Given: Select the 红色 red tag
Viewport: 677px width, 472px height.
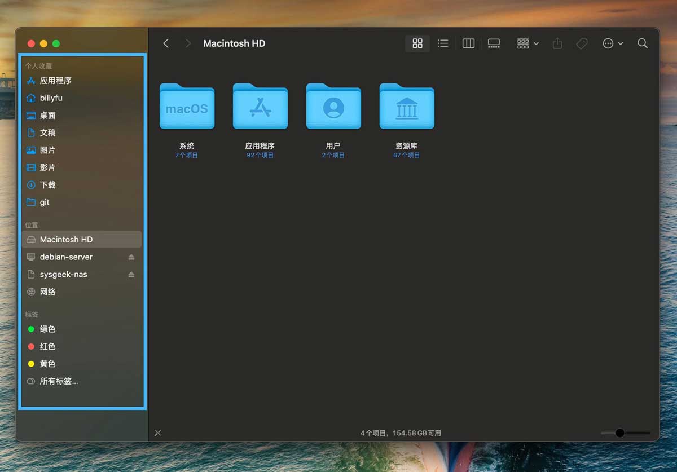Looking at the screenshot, I should pos(47,346).
